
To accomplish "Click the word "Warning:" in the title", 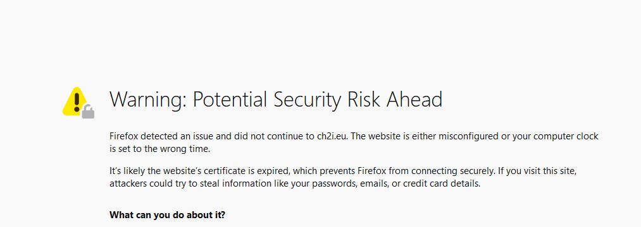I will coord(148,100).
